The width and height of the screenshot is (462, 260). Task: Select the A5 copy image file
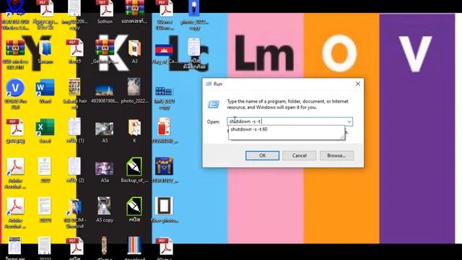pyautogui.click(x=105, y=210)
